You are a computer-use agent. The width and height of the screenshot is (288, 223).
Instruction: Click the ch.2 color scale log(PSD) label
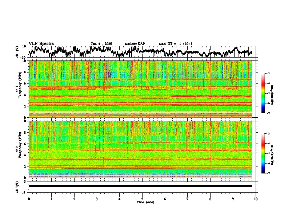click(272, 155)
